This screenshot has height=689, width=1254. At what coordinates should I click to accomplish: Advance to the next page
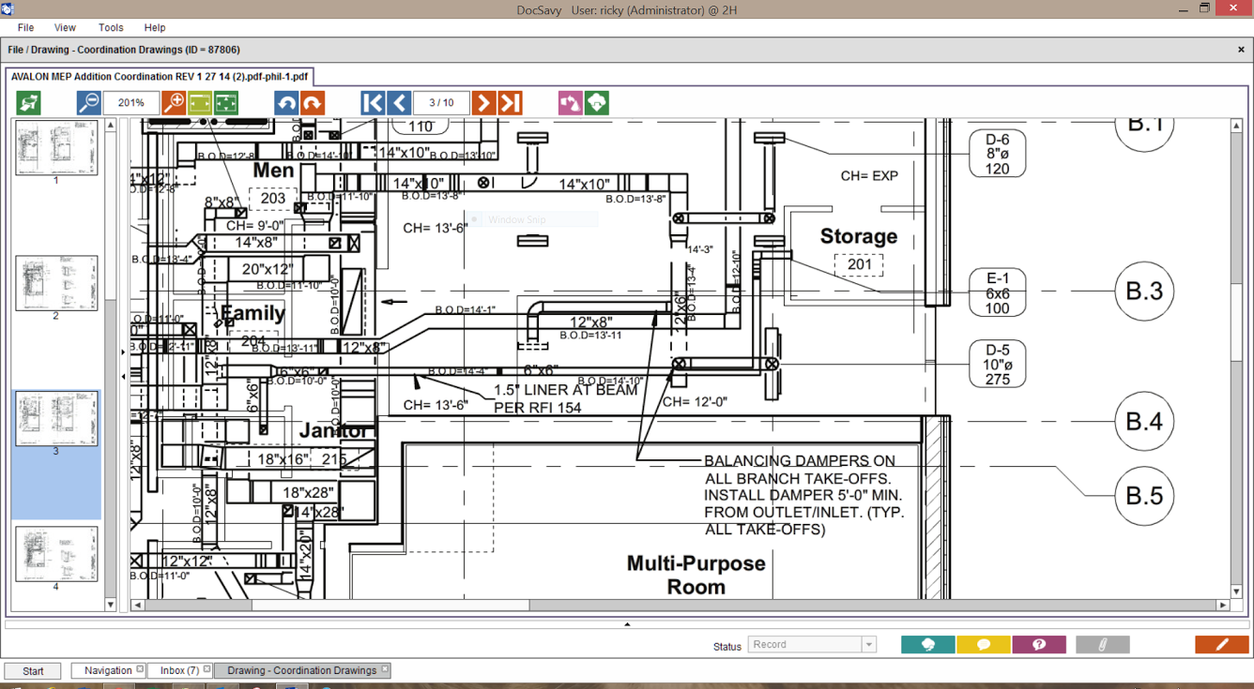(483, 103)
